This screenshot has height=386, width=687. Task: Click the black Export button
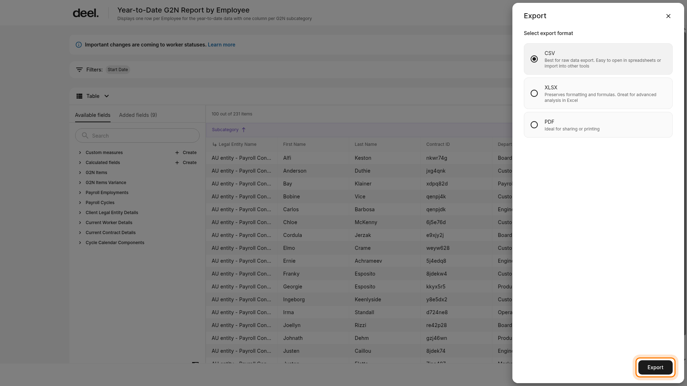coord(655,367)
